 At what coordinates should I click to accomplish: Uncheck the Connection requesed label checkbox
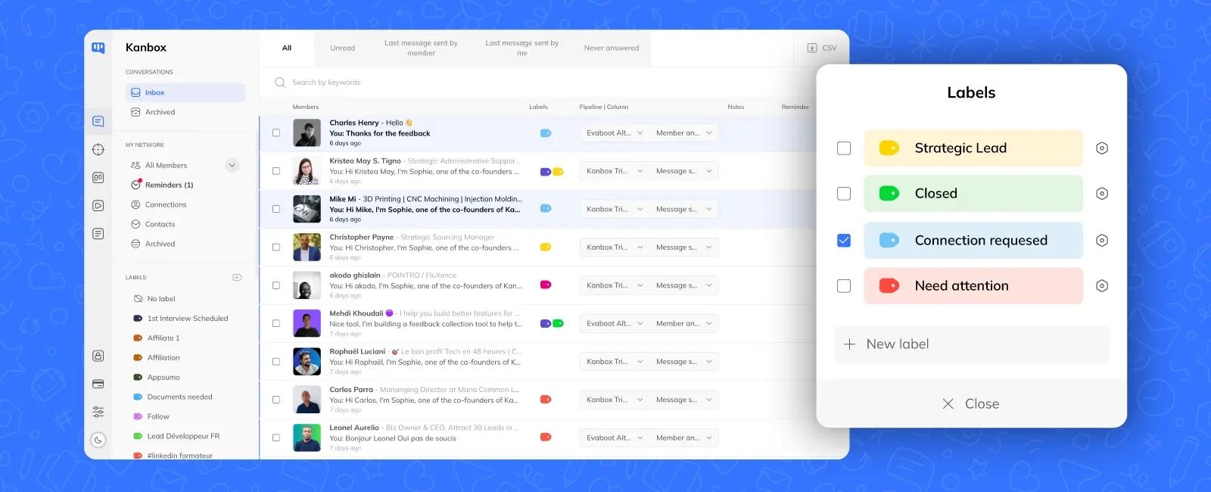click(844, 241)
